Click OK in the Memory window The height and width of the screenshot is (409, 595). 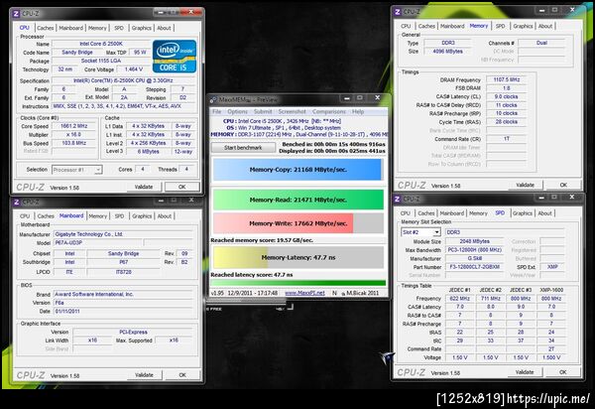563,185
